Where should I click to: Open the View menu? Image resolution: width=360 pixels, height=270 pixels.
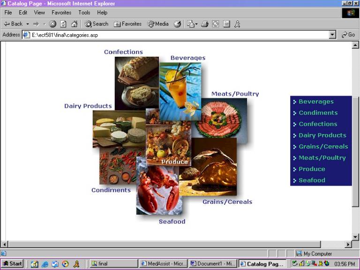point(39,13)
